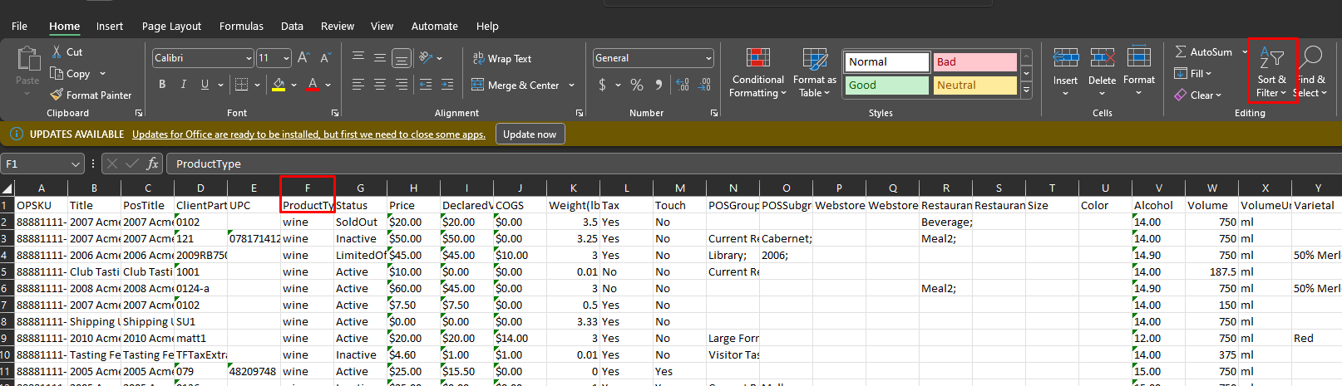This screenshot has width=1342, height=386.
Task: Open Sort & Filter menu
Action: (x=1271, y=73)
